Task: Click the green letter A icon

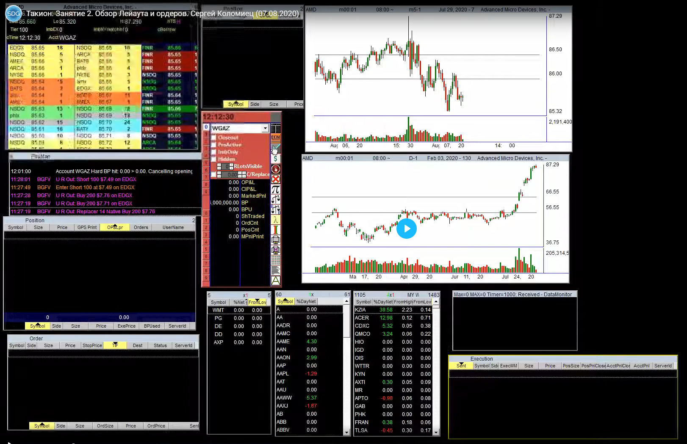Action: click(275, 280)
